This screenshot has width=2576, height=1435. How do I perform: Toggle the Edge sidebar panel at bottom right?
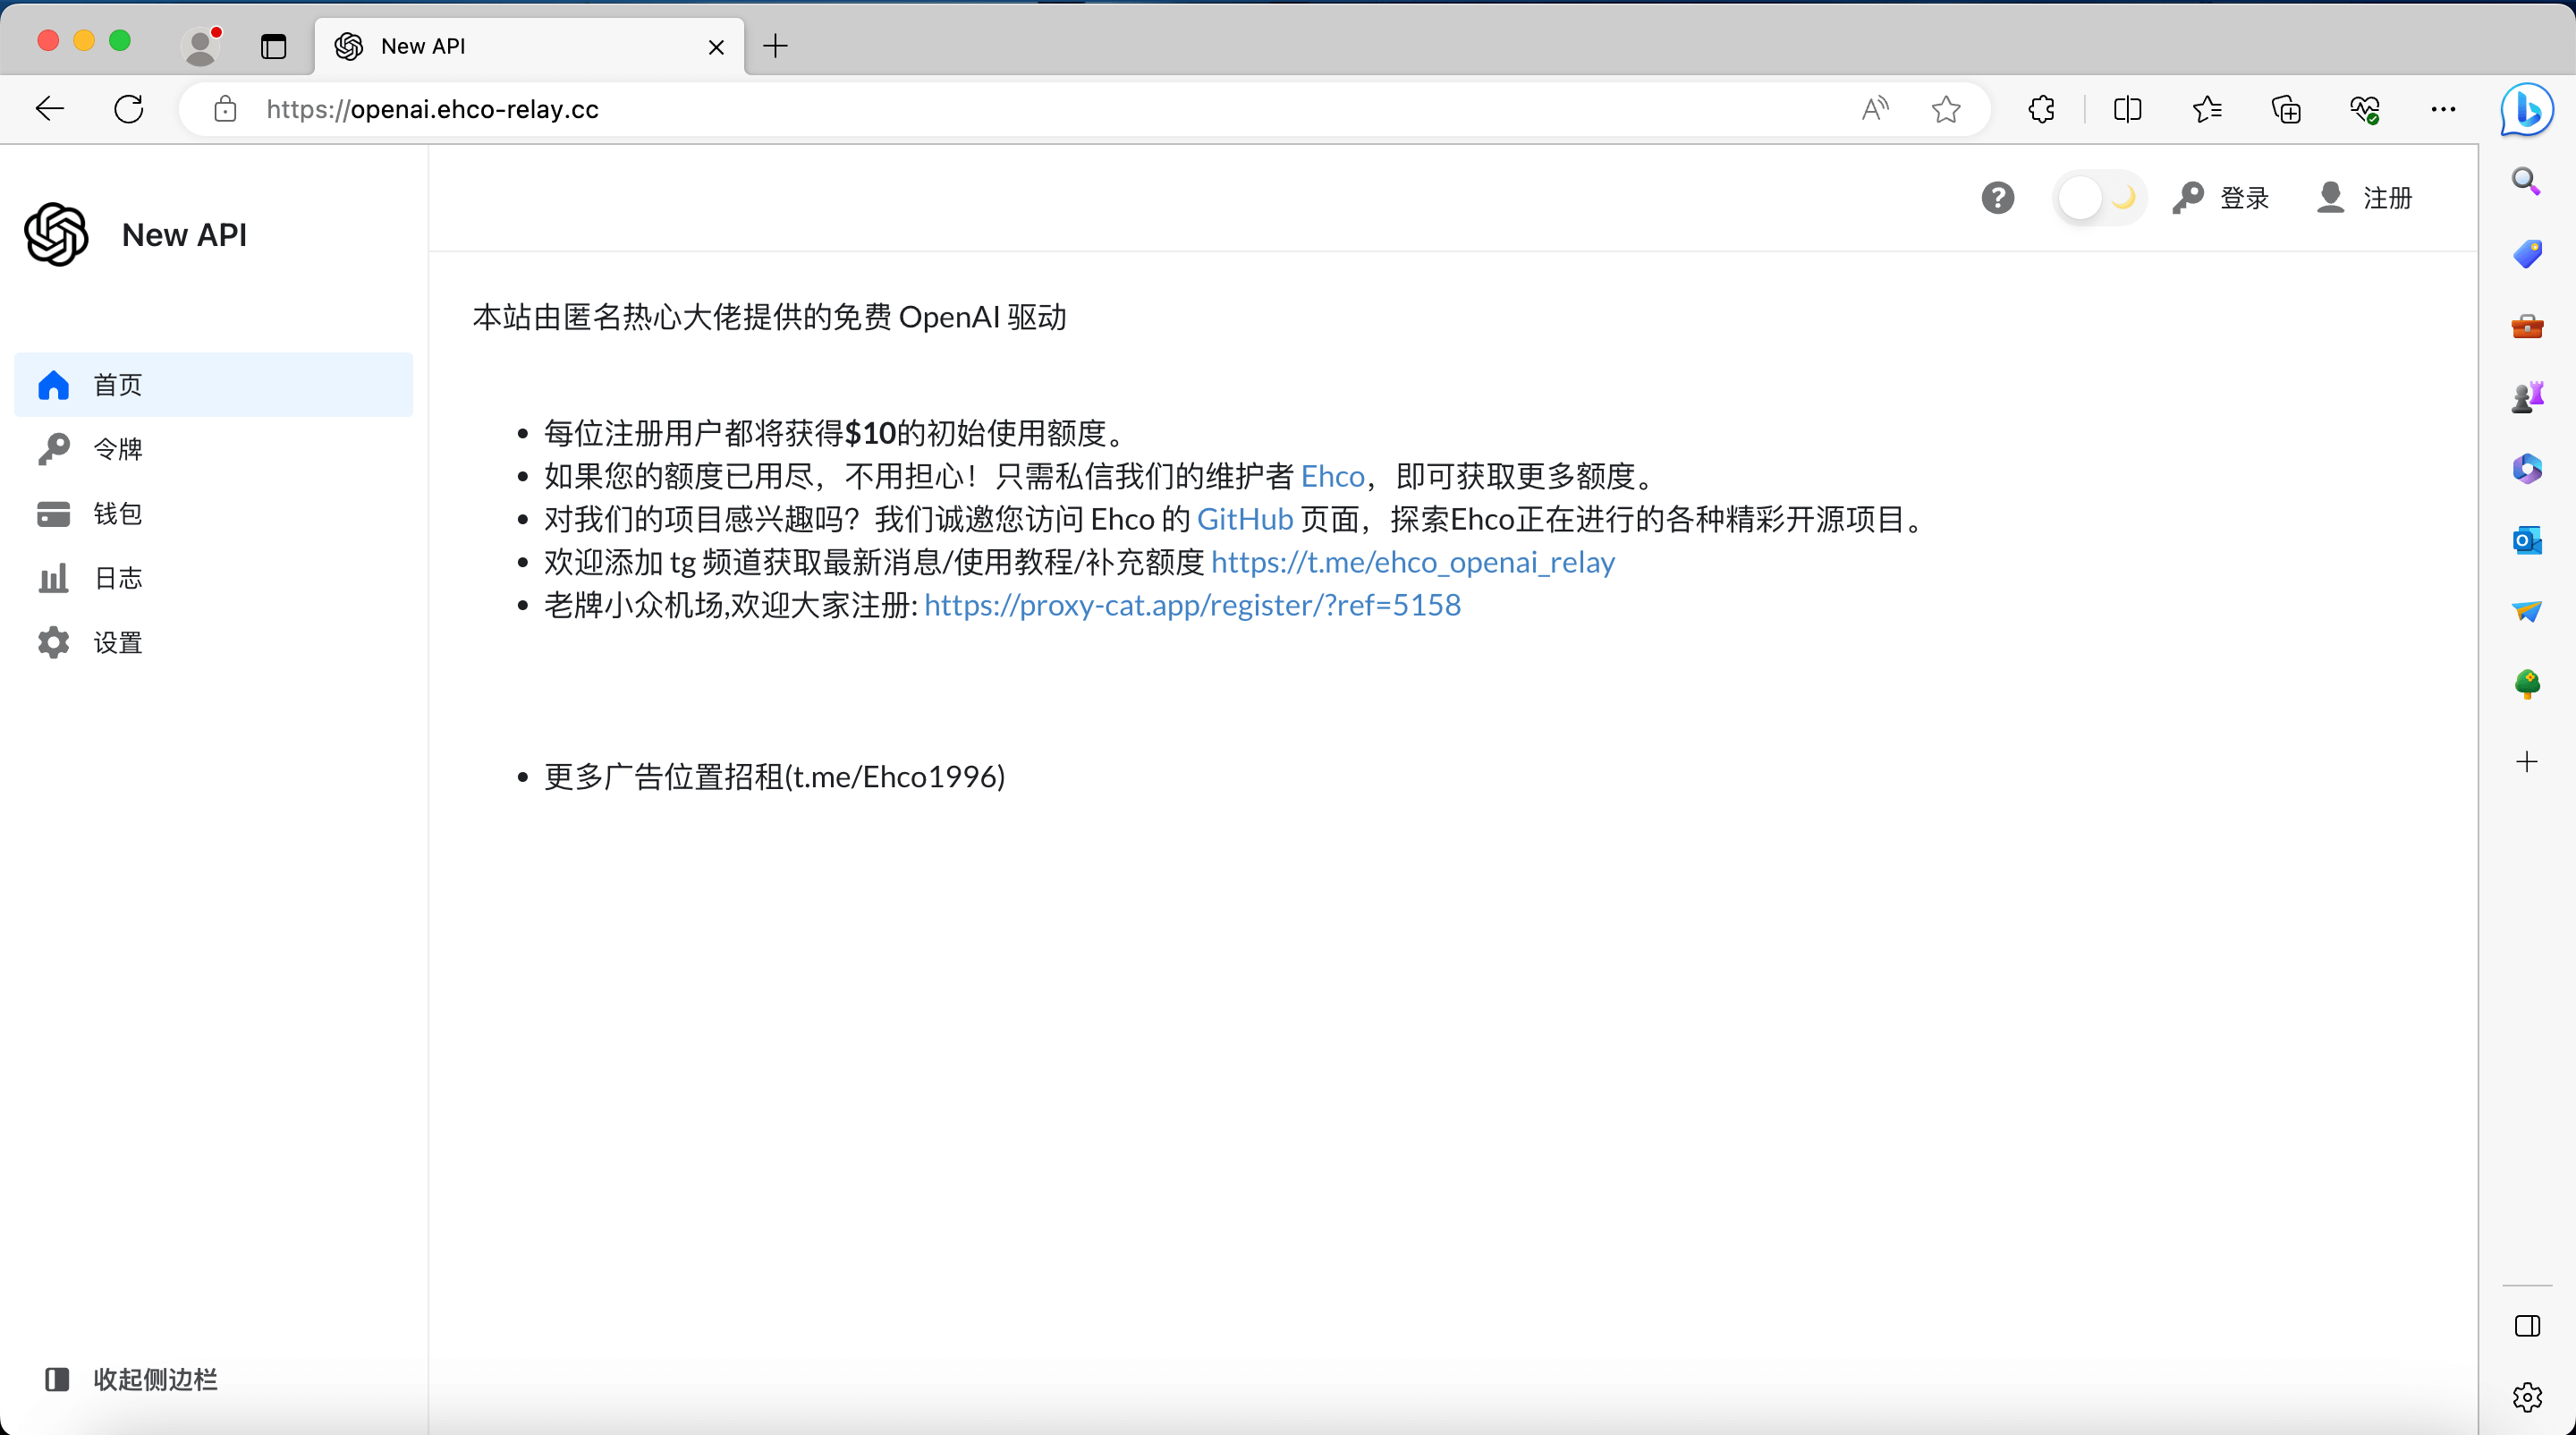pyautogui.click(x=2527, y=1325)
